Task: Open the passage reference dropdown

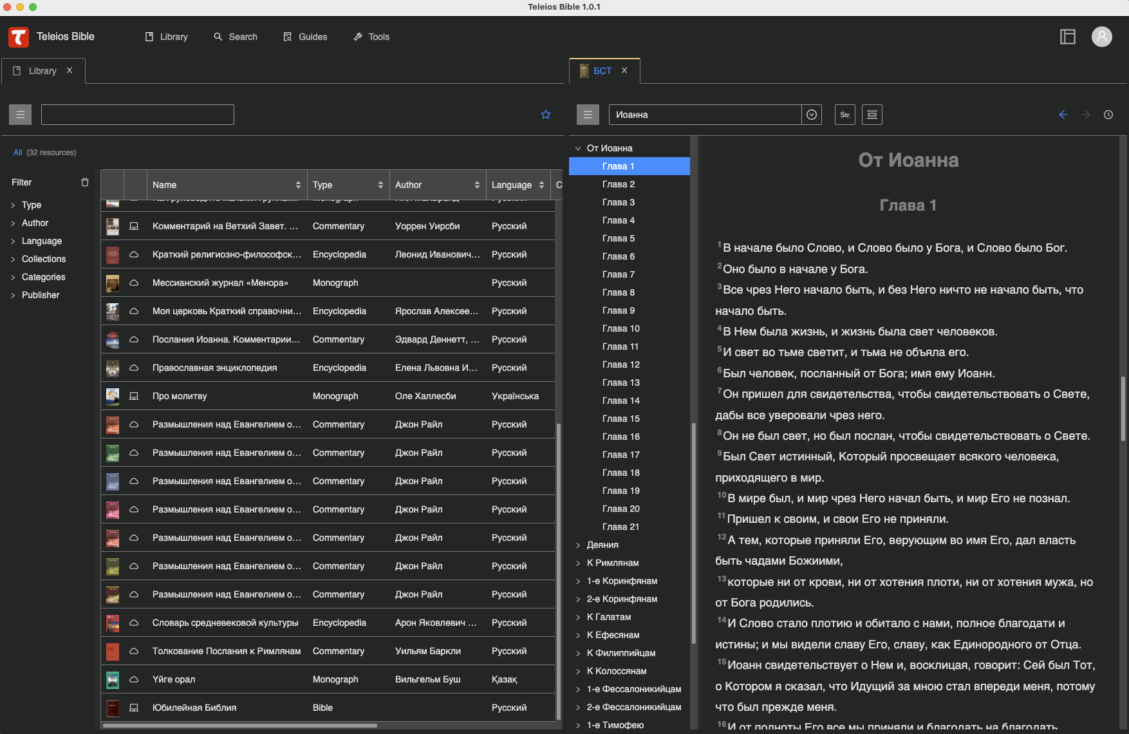Action: click(812, 115)
